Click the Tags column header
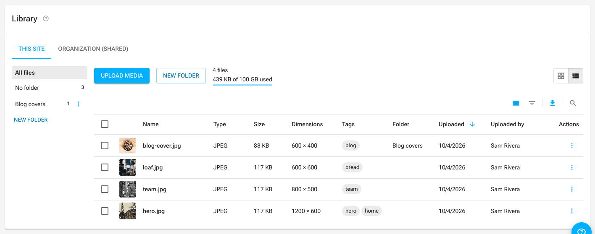 click(x=348, y=124)
